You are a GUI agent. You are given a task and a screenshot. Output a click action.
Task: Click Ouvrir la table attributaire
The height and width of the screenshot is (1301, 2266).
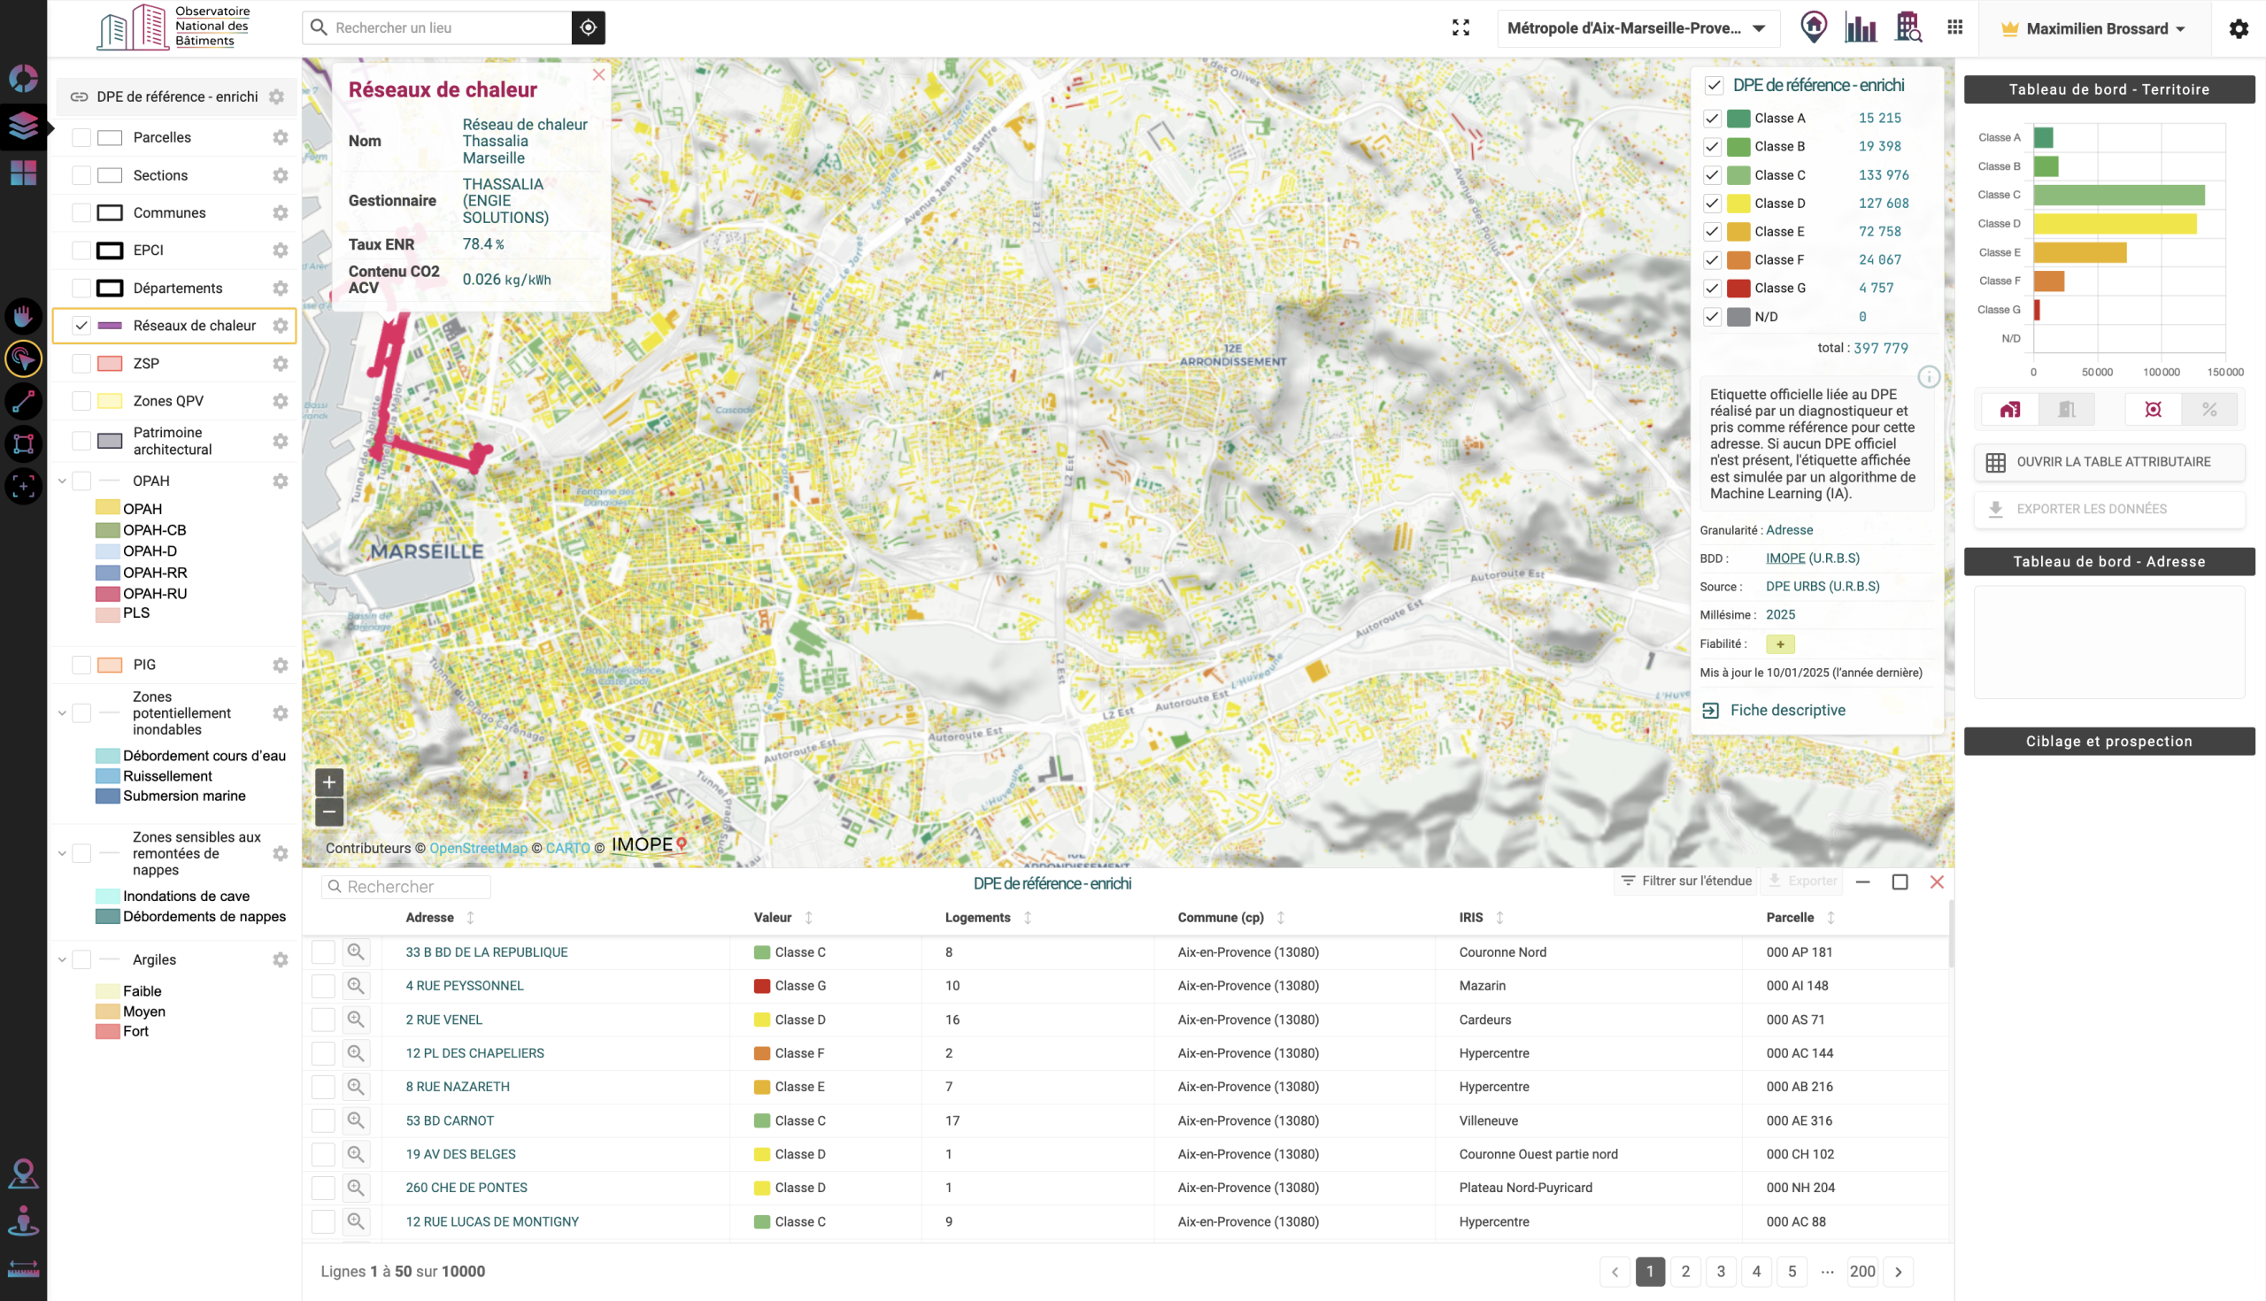pyautogui.click(x=2108, y=461)
